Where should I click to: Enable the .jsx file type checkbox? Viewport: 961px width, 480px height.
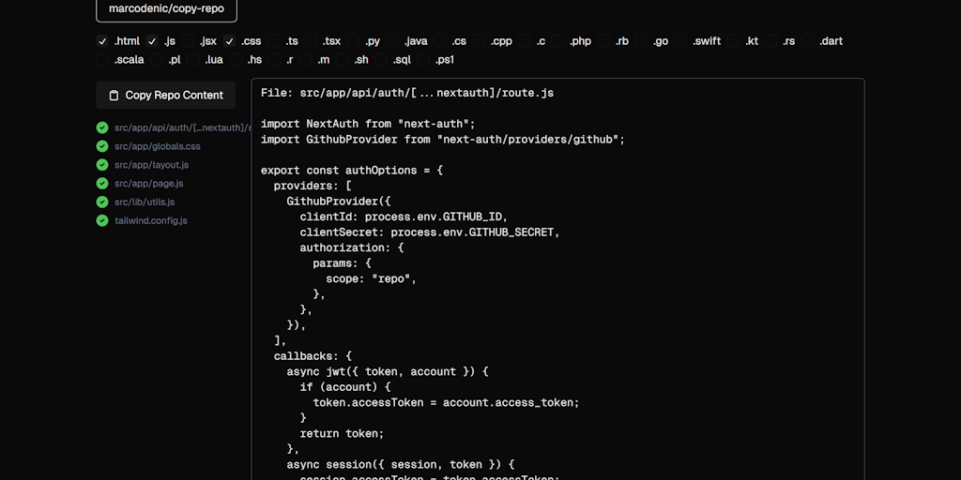point(189,41)
